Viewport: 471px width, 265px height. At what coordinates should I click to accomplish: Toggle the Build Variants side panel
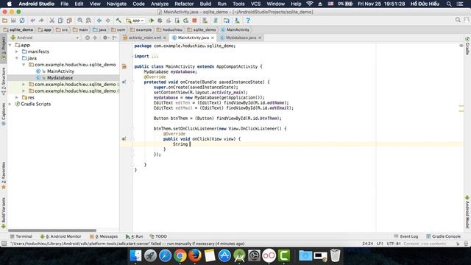click(4, 213)
